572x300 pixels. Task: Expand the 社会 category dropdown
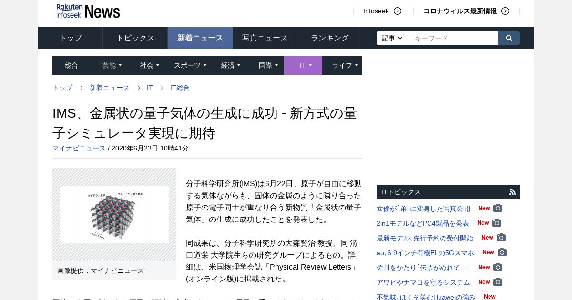pyautogui.click(x=158, y=65)
